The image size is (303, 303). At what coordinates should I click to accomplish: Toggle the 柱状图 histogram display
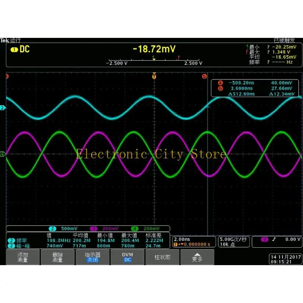162,257
